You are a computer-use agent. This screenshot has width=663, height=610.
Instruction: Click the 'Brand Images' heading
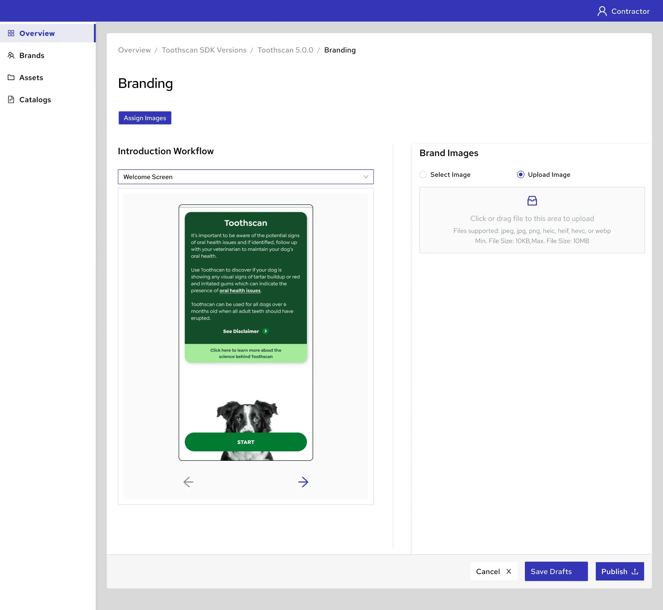pos(449,153)
